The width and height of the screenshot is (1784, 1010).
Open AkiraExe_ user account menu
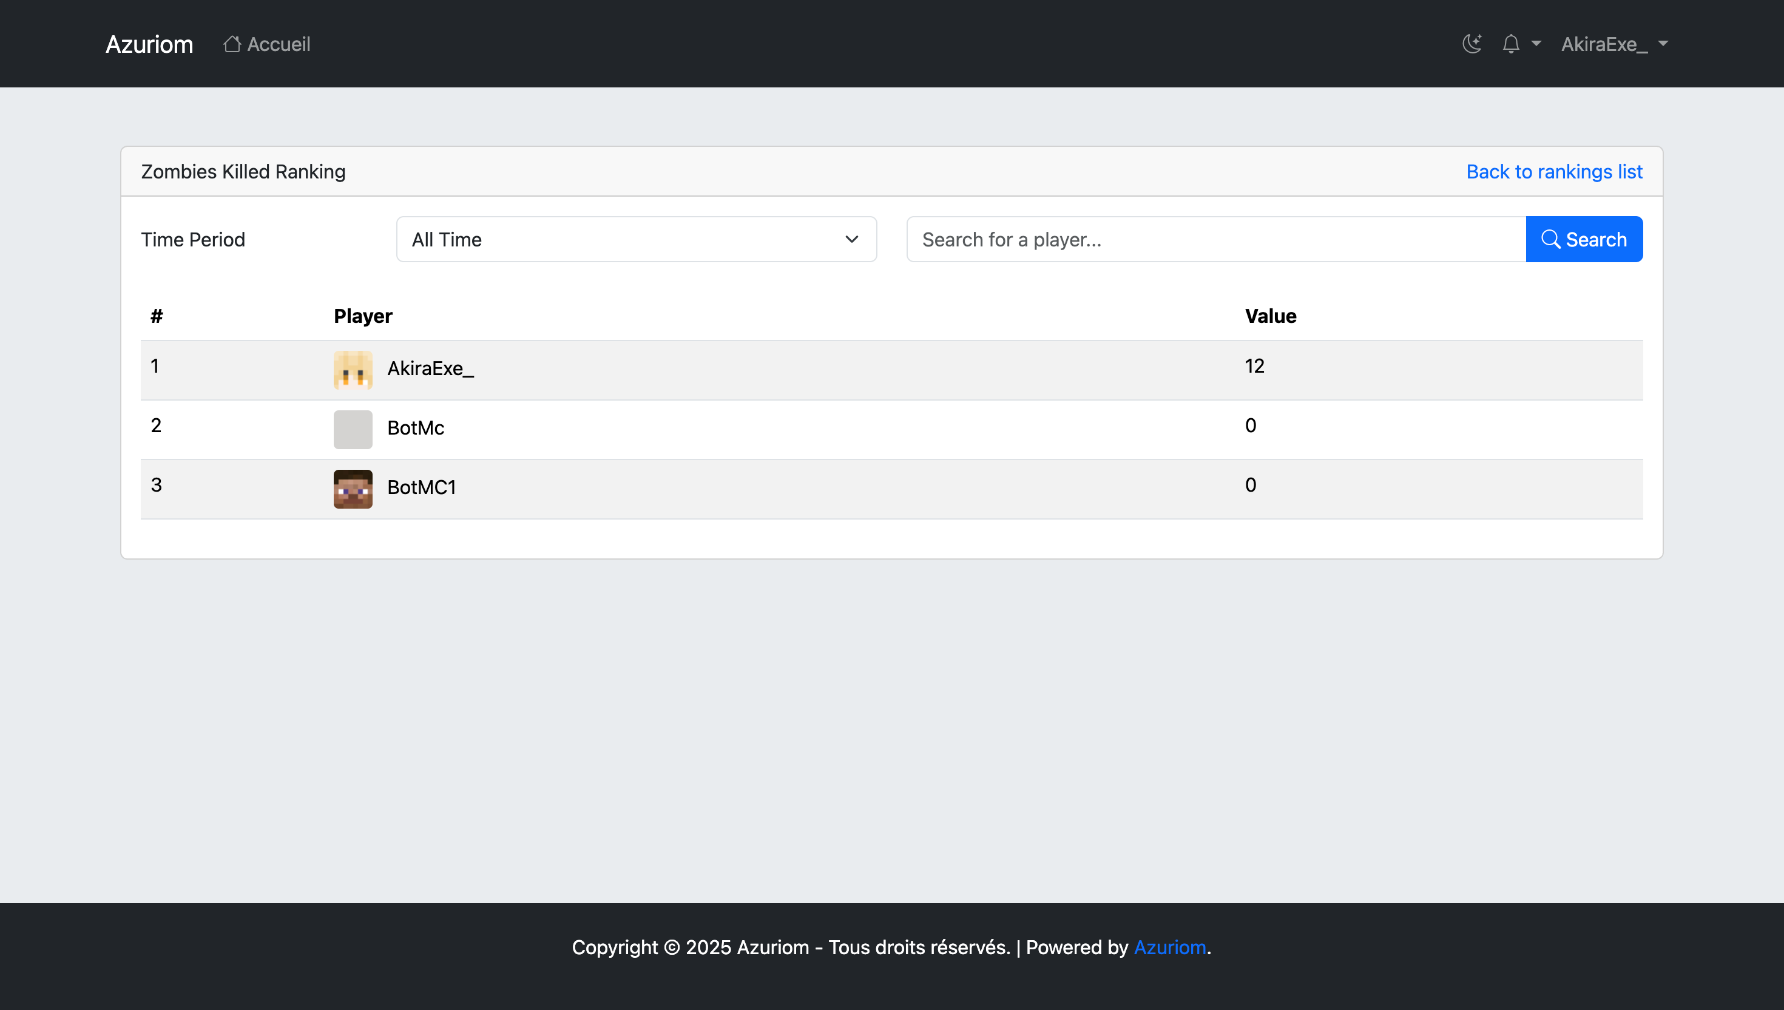tap(1614, 44)
